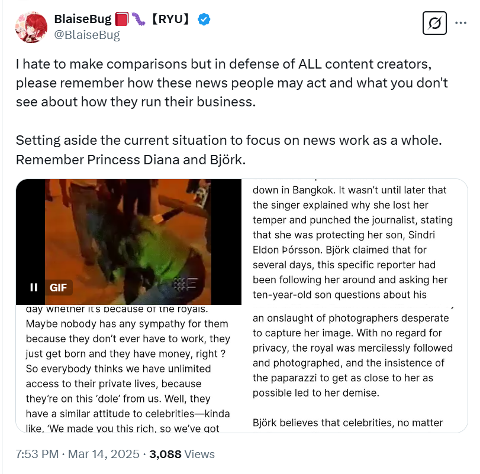
Task: Click the line mentioning Princess Diana and Björk
Action: (x=131, y=160)
